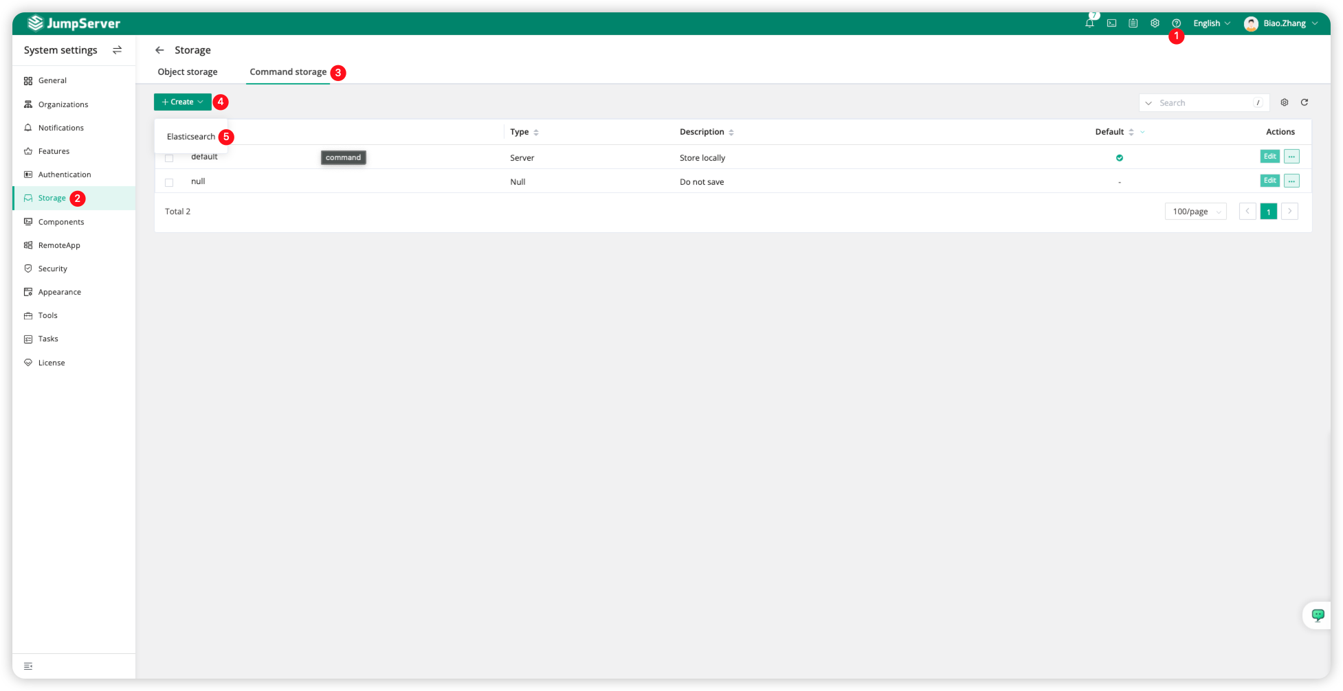Open Authentication in sidebar
The width and height of the screenshot is (1343, 691).
pos(74,174)
